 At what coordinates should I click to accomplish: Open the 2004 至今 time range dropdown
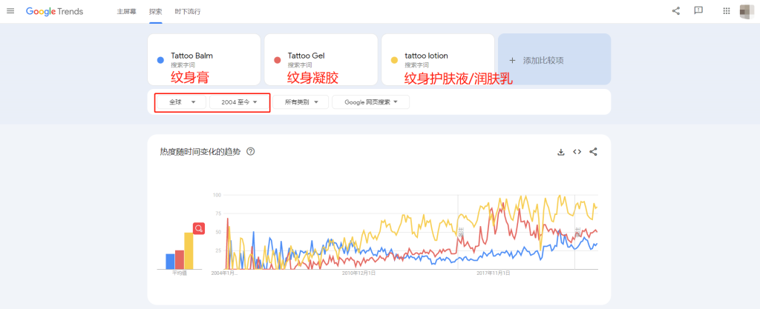click(x=239, y=102)
